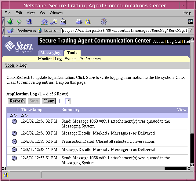Viewport: 196px width, 181px height.
Task: Collapse the navigation toolbar grip handle
Action: point(3,21)
